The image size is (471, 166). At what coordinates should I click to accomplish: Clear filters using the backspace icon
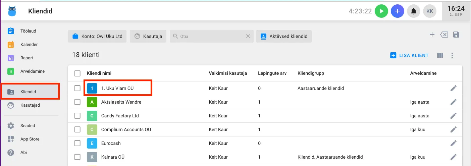point(444,35)
